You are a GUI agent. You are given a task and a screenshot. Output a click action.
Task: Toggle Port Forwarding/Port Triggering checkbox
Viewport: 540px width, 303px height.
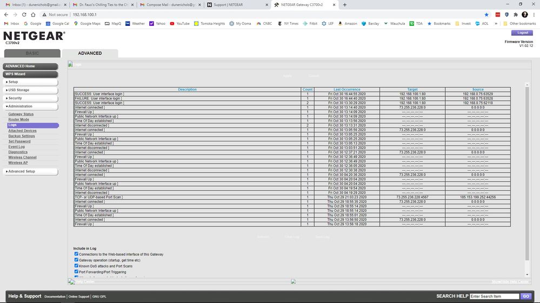pyautogui.click(x=76, y=271)
